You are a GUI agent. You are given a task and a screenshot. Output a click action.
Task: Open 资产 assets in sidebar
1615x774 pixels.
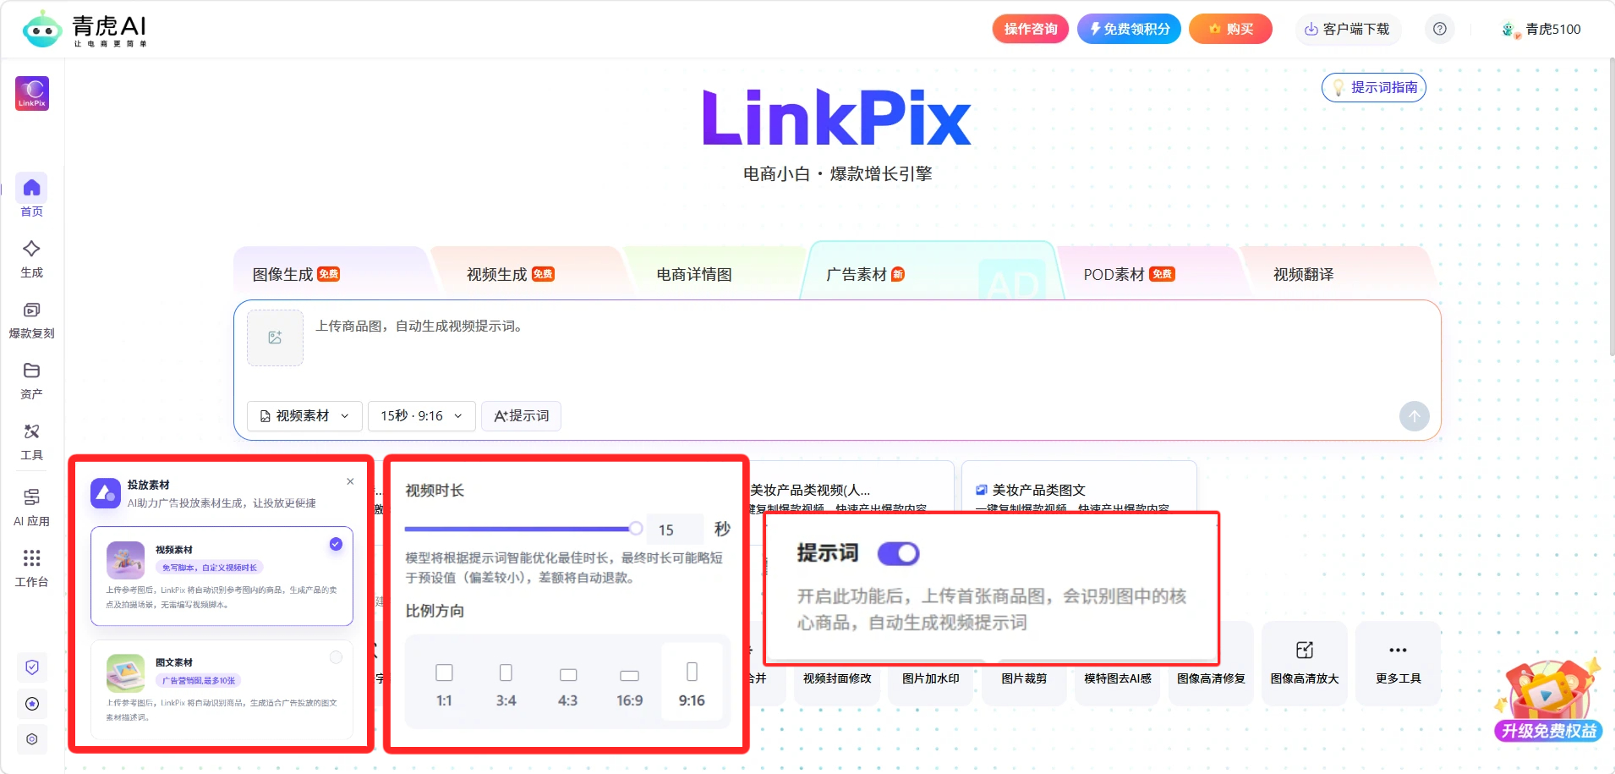[x=31, y=381]
